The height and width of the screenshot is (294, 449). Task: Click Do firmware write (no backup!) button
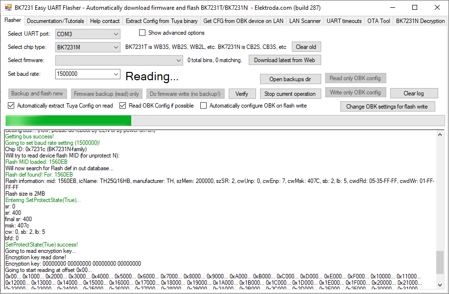[185, 94]
